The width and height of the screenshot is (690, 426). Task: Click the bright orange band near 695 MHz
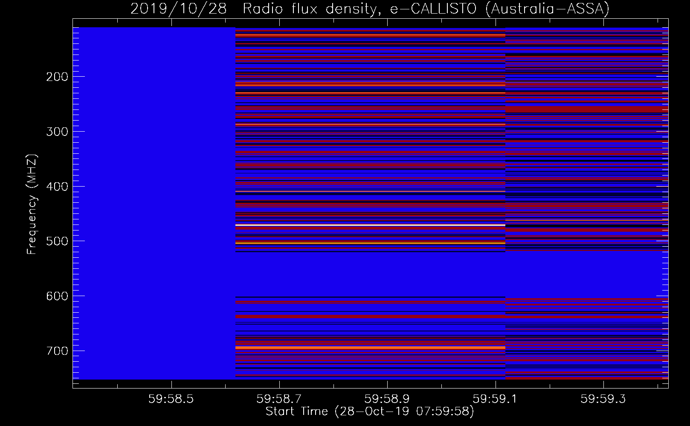[x=370, y=348]
